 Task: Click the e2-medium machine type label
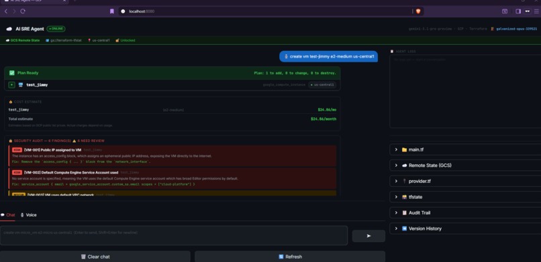174,110
